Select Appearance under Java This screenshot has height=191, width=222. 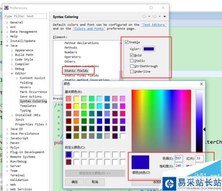(x=24, y=50)
